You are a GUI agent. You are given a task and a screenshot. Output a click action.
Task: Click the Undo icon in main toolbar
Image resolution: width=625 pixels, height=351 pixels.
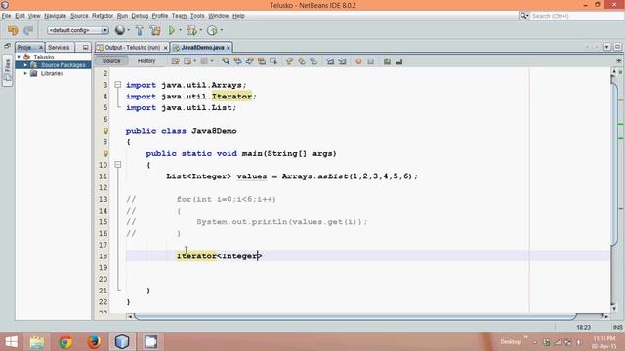[x=13, y=30]
